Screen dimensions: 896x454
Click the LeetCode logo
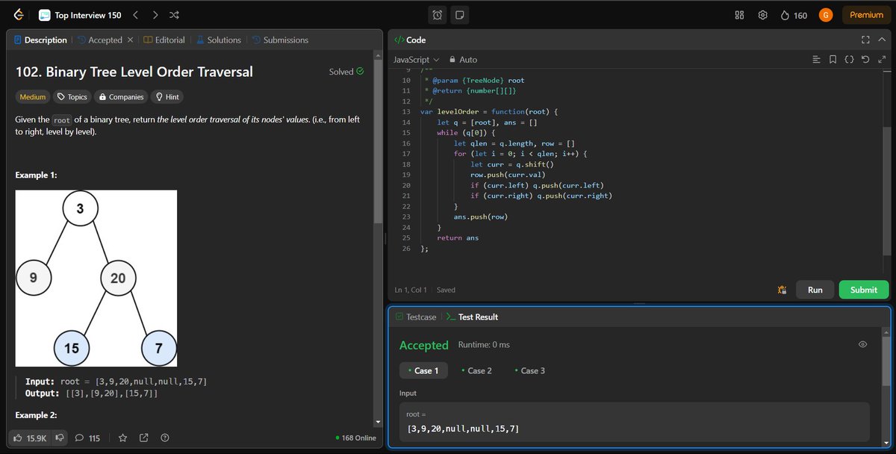click(19, 15)
